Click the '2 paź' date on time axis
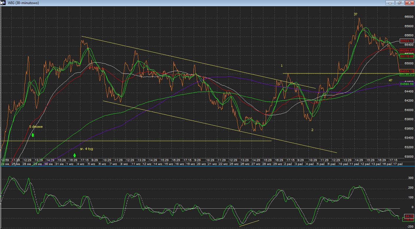The width and height of the screenshot is (415, 229). pos(288,164)
